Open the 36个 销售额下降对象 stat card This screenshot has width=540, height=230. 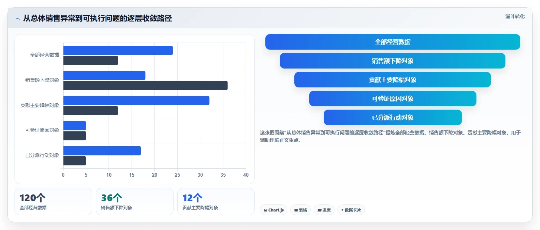(x=135, y=201)
